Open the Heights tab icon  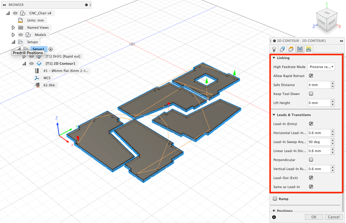click(291, 49)
